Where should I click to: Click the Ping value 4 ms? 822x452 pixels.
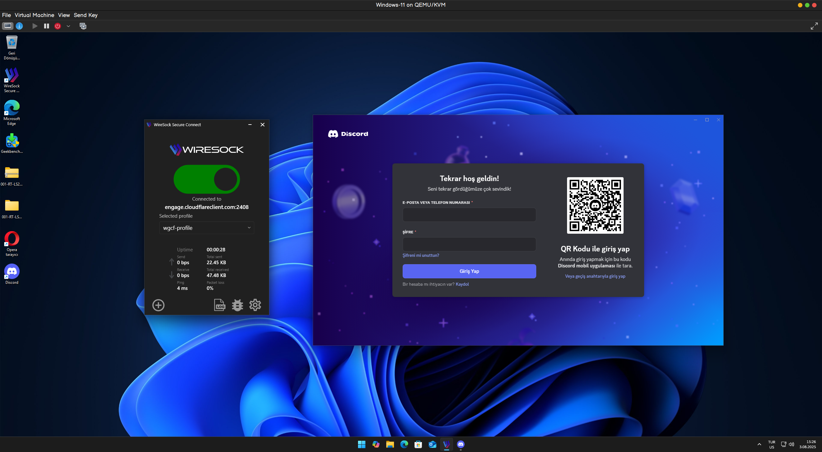coord(182,288)
